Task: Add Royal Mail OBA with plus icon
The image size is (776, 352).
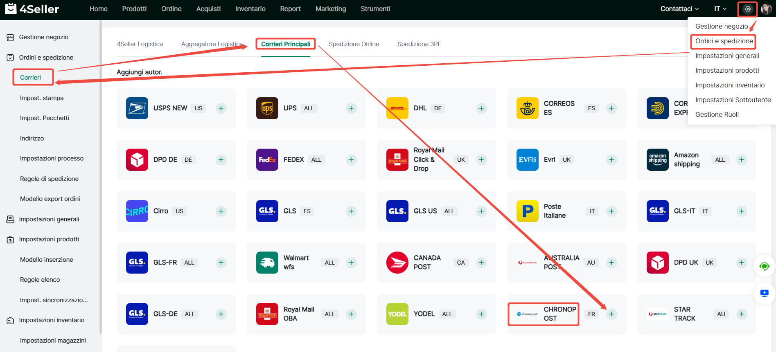Action: click(x=351, y=314)
